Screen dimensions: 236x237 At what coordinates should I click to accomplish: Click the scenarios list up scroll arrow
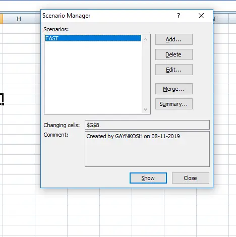click(x=146, y=39)
